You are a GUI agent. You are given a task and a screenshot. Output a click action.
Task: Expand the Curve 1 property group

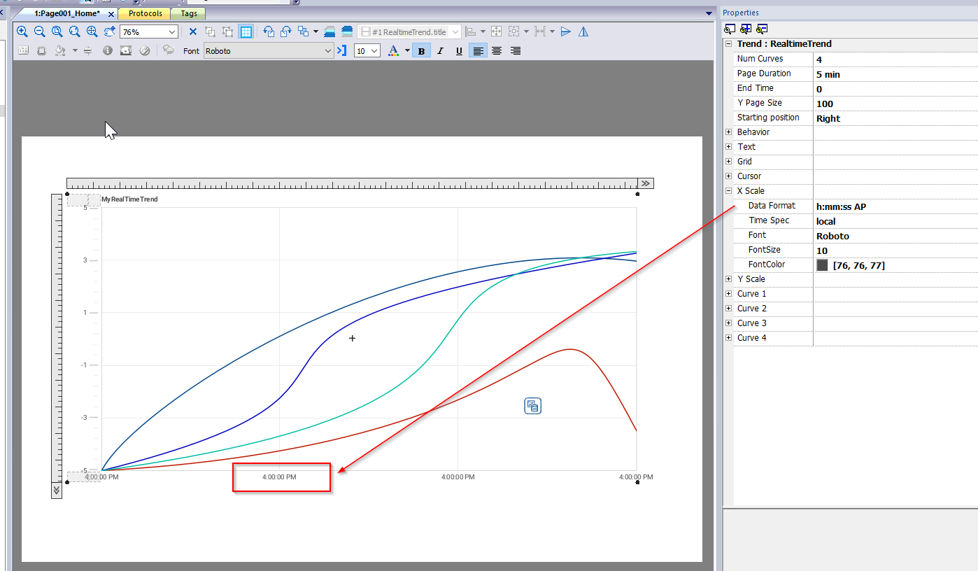point(728,294)
